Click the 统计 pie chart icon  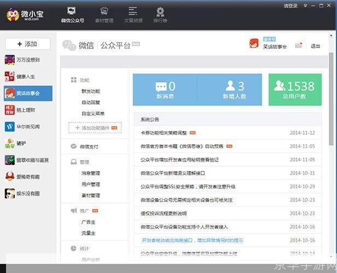(73, 248)
